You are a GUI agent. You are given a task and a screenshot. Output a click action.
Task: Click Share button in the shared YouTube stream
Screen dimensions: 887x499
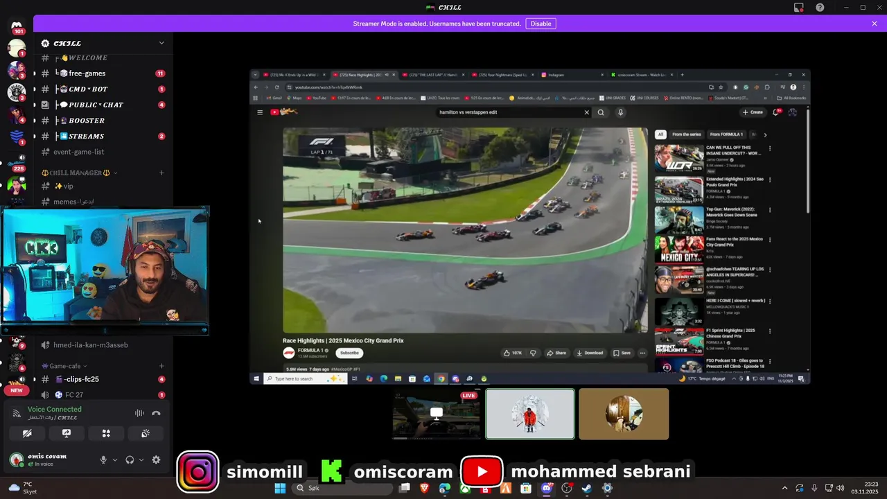click(x=556, y=353)
